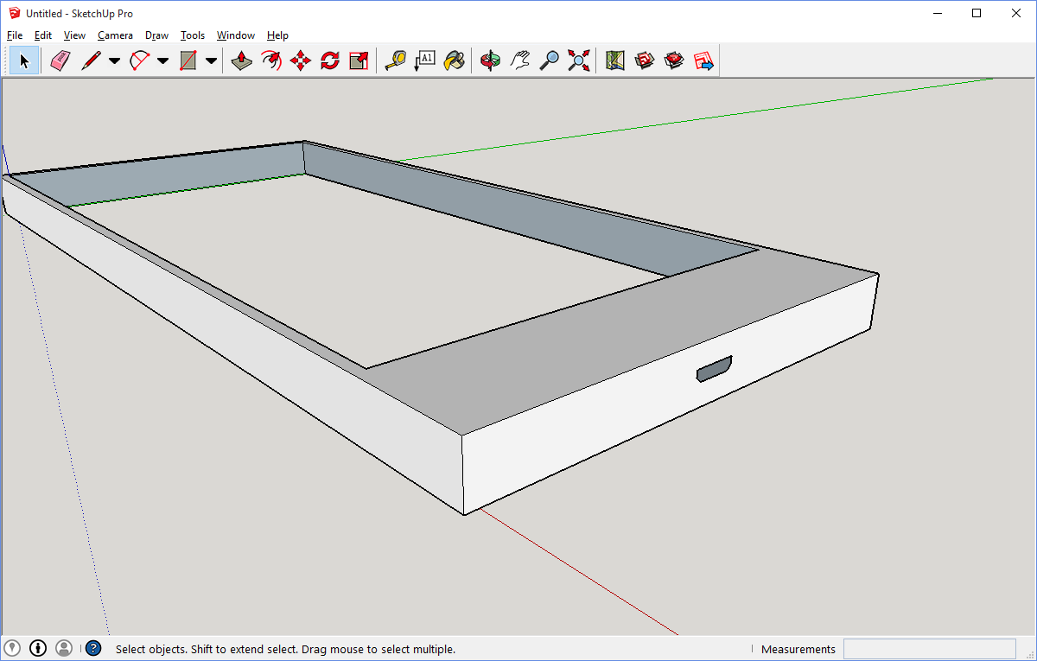The image size is (1037, 661).
Task: Open the View menu
Action: 75,35
